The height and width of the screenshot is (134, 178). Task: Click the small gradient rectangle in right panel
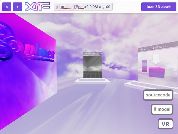click(x=145, y=66)
